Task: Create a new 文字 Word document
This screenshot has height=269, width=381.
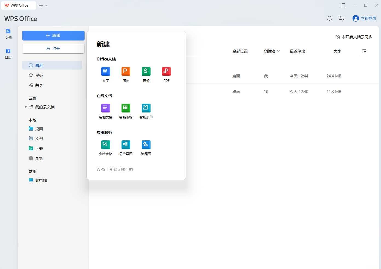Action: [106, 74]
